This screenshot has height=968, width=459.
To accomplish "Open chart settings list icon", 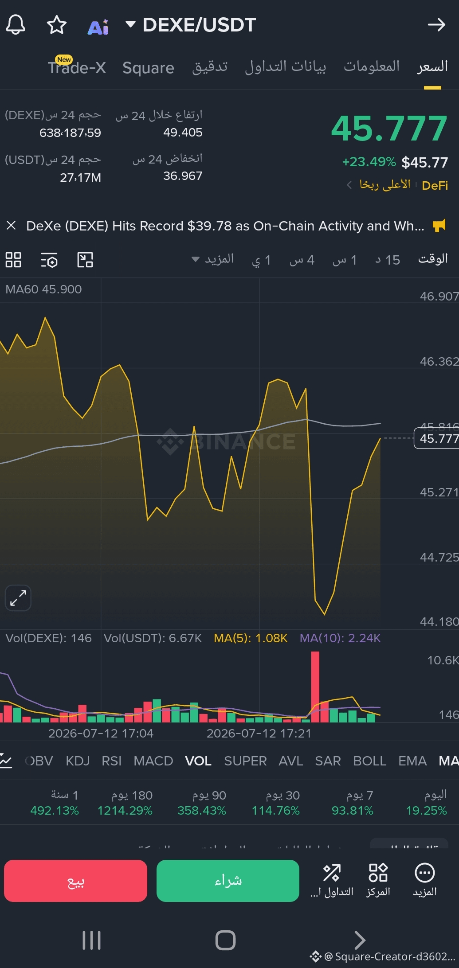I will [49, 260].
